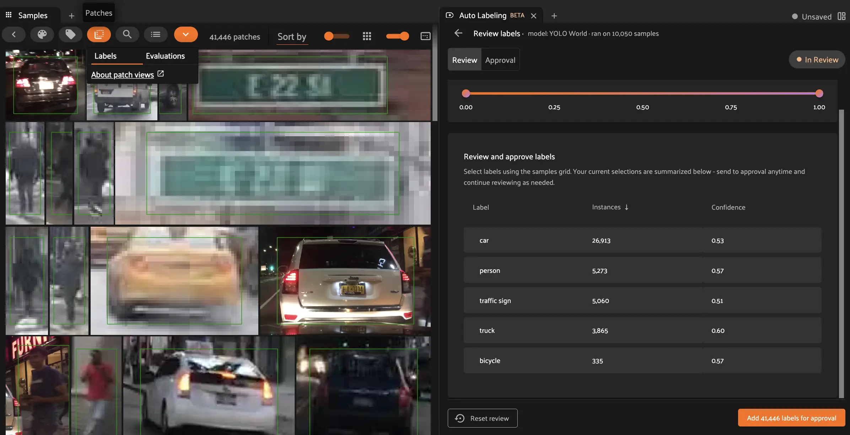Toggle the tooltip display icon at toolbar end

[425, 36]
